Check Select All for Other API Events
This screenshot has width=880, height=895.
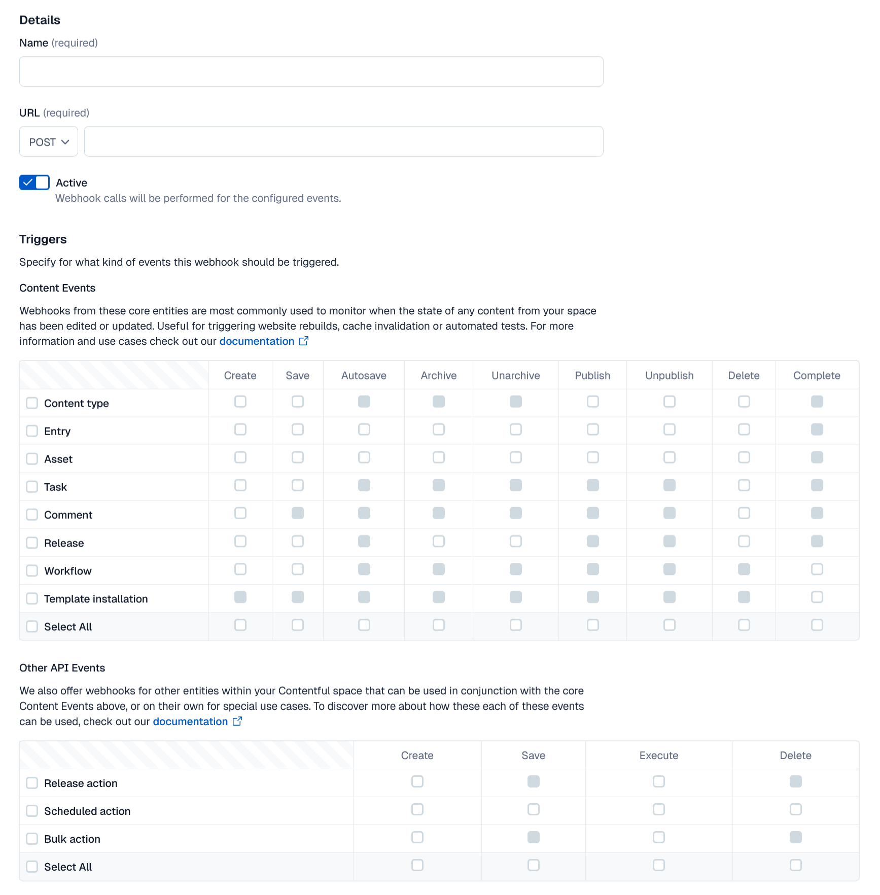[x=31, y=867]
